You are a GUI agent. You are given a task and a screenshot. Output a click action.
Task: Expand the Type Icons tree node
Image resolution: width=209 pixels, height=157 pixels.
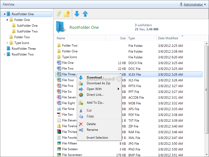pos(7,43)
